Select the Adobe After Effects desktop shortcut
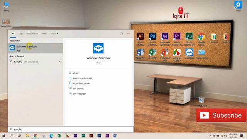247x139 pixels. [x=165, y=39]
